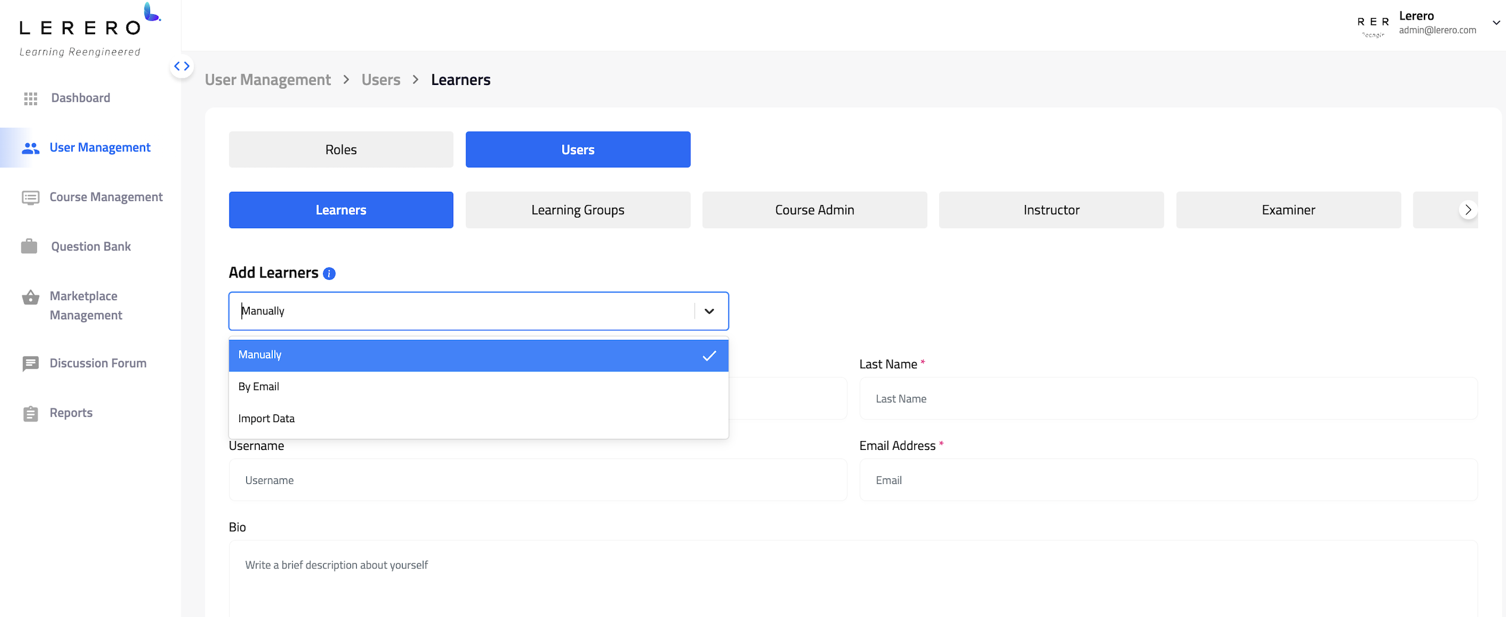Open the Instructor tab

(x=1051, y=210)
